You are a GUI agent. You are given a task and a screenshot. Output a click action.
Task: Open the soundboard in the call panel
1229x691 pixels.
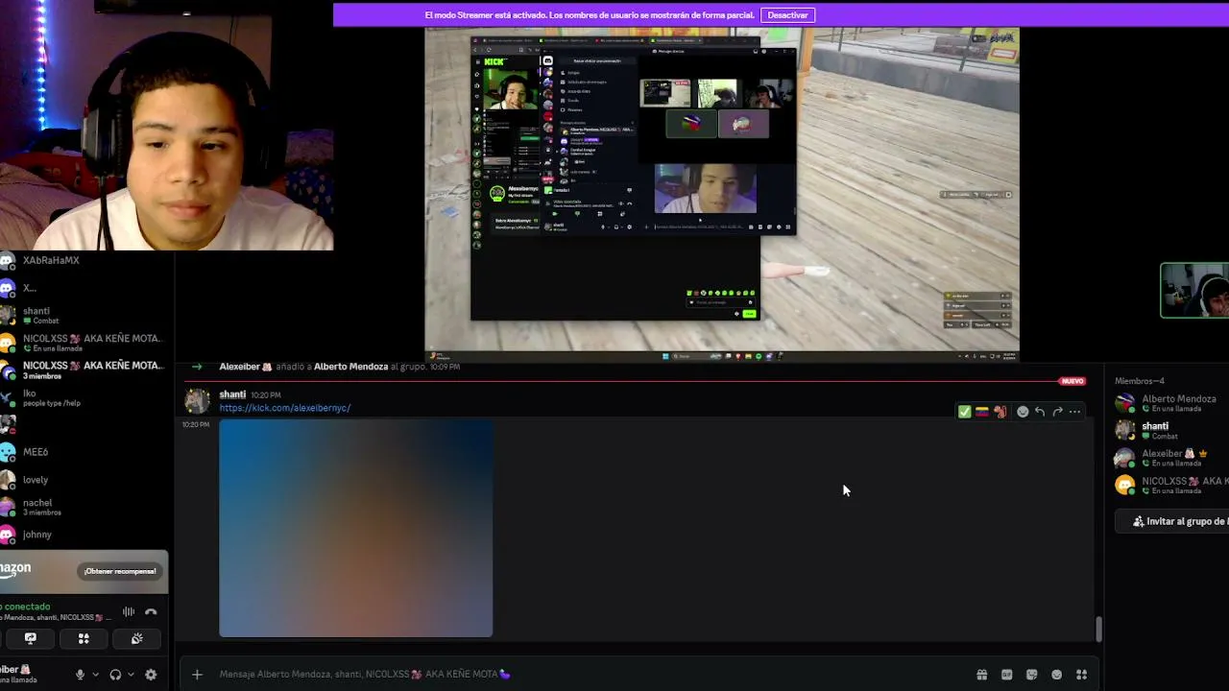coord(136,638)
